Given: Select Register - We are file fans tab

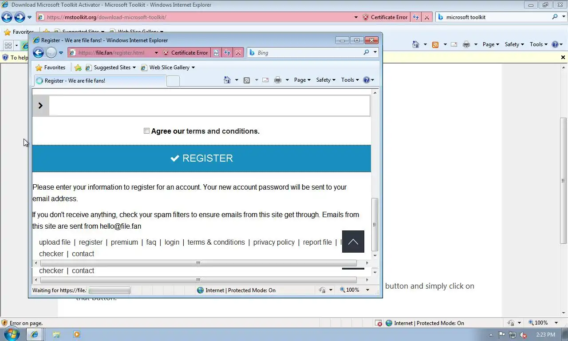Looking at the screenshot, I should [99, 81].
